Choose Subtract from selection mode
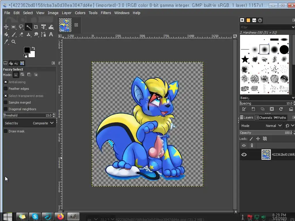 pos(29,75)
